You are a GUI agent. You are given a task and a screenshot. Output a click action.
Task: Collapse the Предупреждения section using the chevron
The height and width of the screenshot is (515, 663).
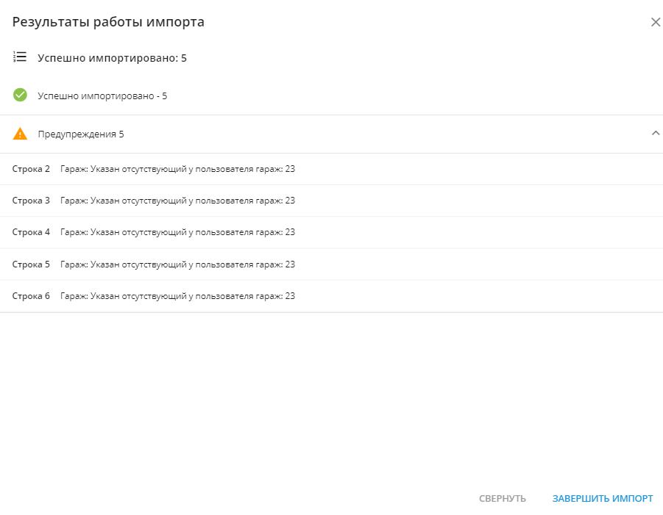click(x=656, y=134)
